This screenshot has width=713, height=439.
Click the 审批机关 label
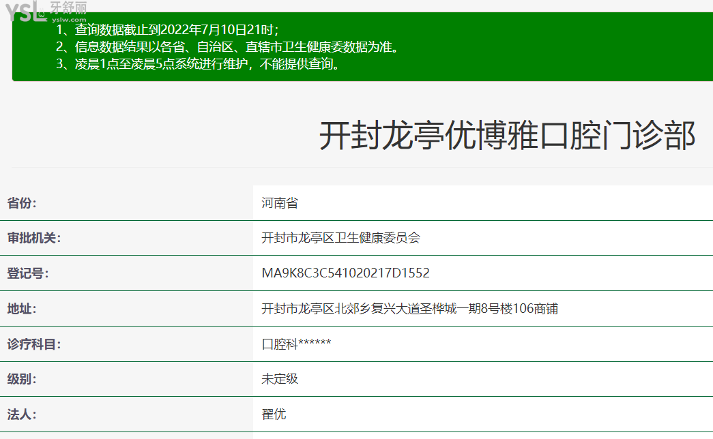33,238
